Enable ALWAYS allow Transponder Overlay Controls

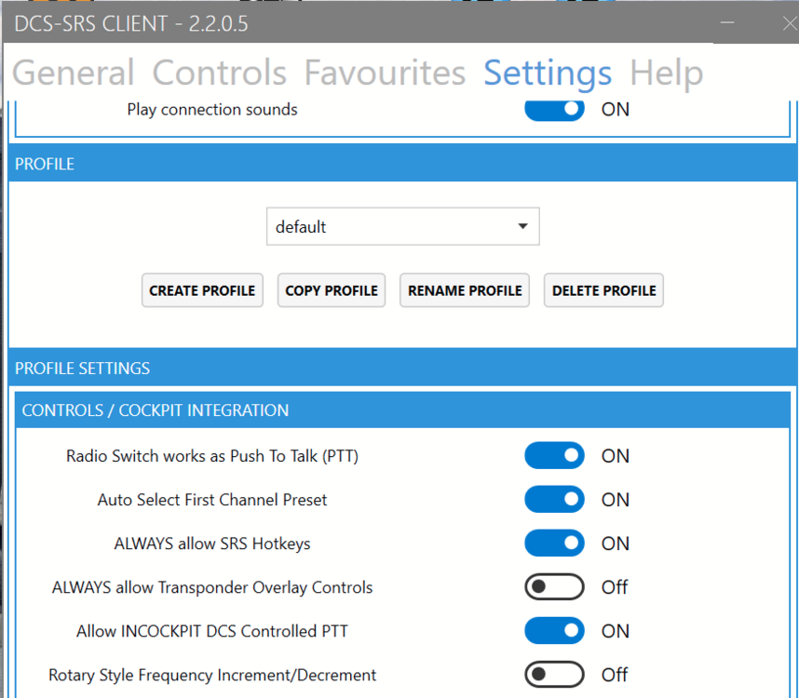tap(554, 587)
